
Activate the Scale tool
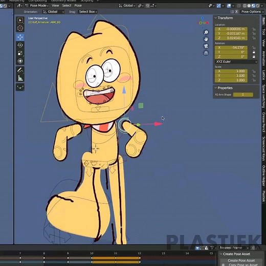[x=20, y=53]
